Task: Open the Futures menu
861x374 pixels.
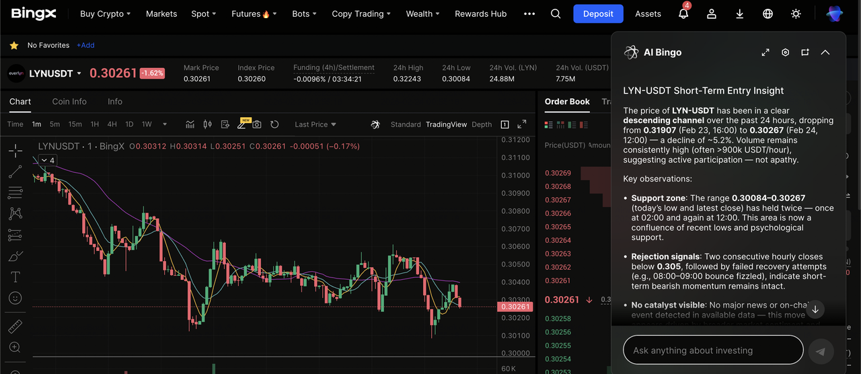Action: tap(250, 14)
